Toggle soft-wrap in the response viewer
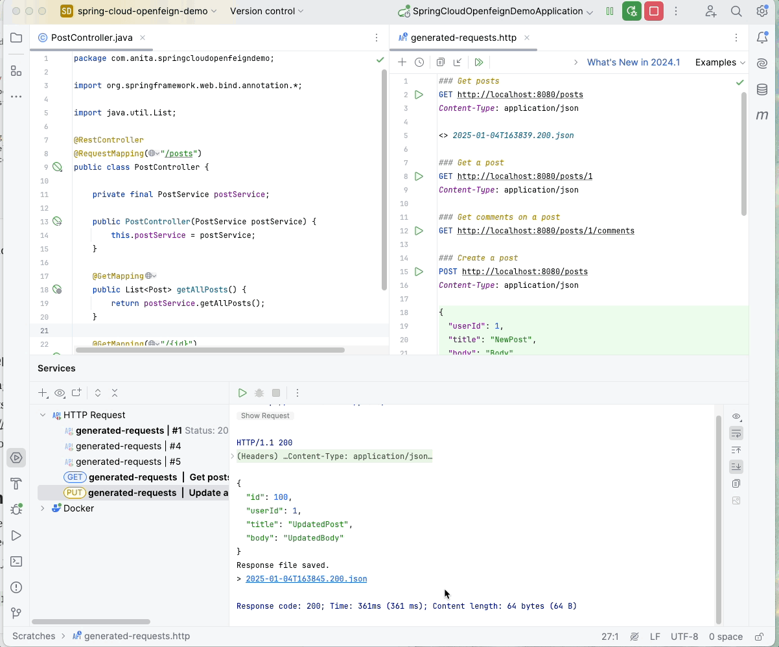This screenshot has height=647, width=779. pos(736,433)
